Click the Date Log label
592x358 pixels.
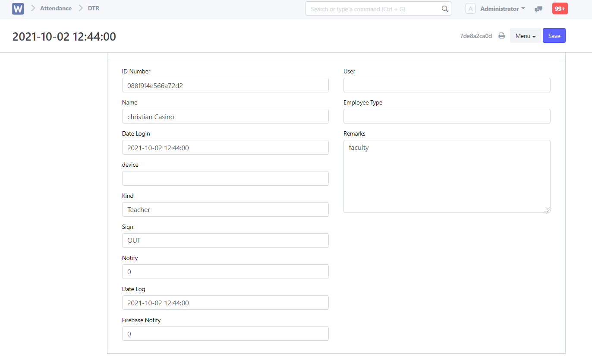coord(134,289)
